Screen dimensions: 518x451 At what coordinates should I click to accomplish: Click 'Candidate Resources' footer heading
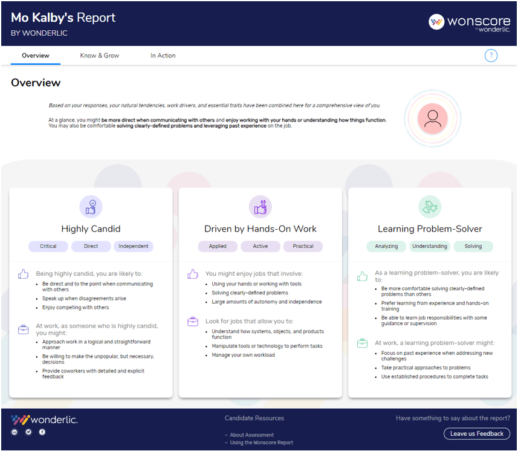click(254, 418)
